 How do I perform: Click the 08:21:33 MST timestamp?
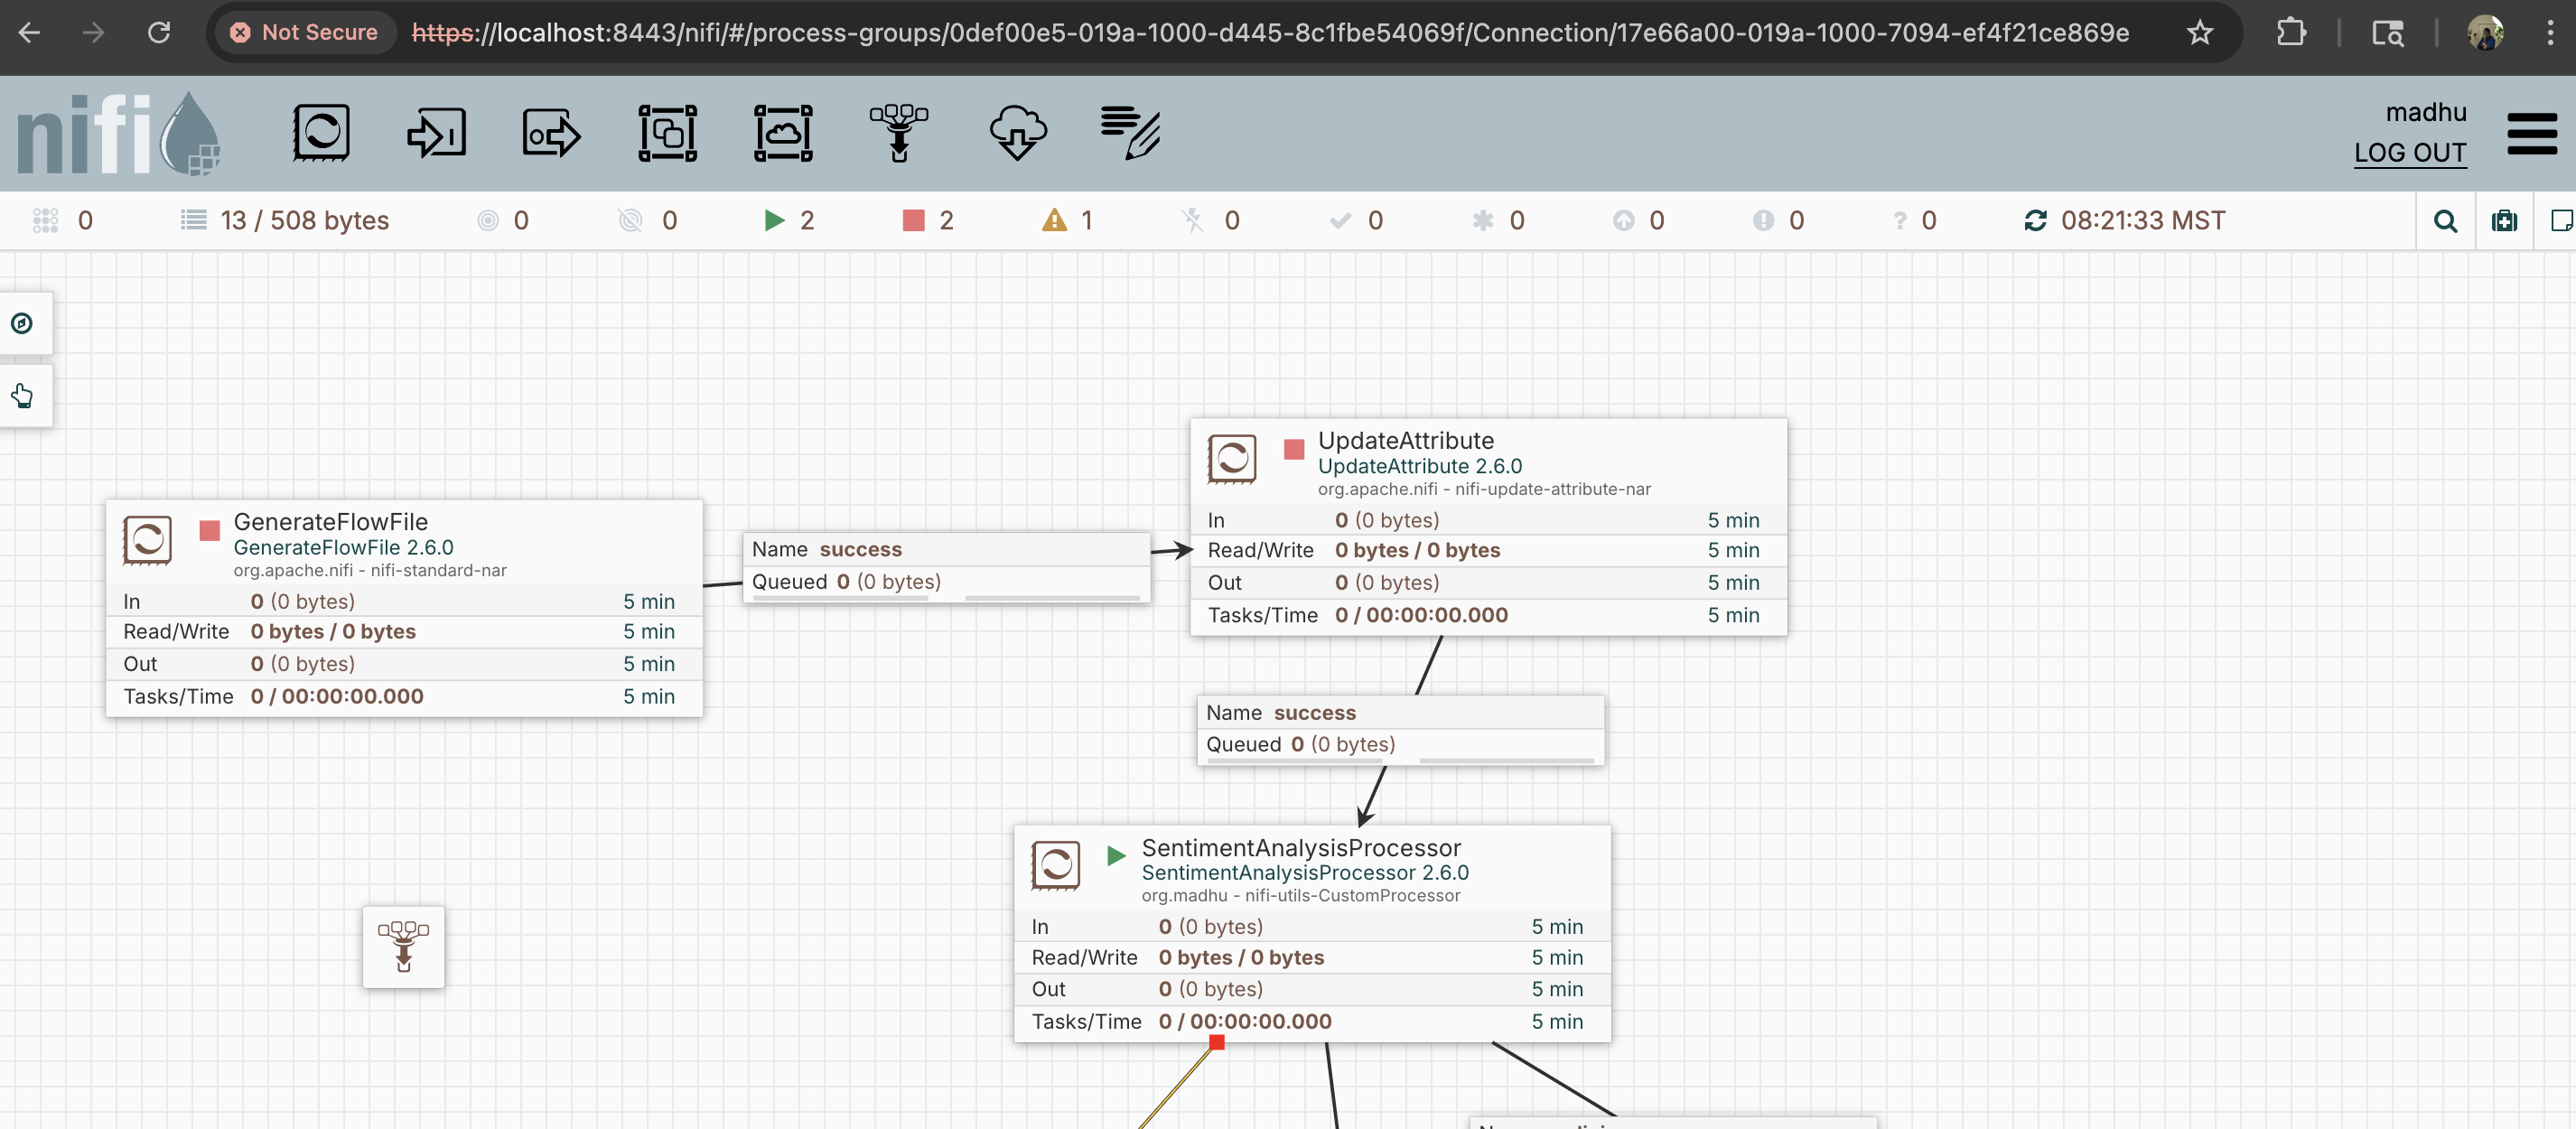coord(2143,220)
